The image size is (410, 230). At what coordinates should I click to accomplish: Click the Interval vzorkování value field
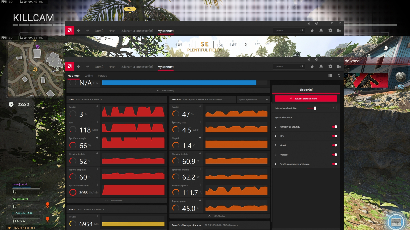point(333,108)
